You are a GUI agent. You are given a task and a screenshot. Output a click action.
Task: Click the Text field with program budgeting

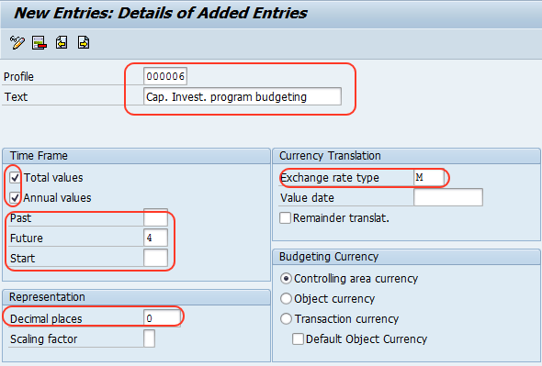(x=243, y=96)
